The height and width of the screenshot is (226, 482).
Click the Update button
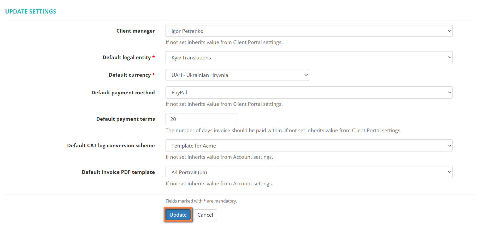pos(178,215)
